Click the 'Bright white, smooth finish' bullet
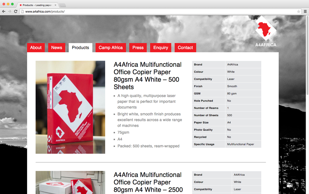 (150, 120)
